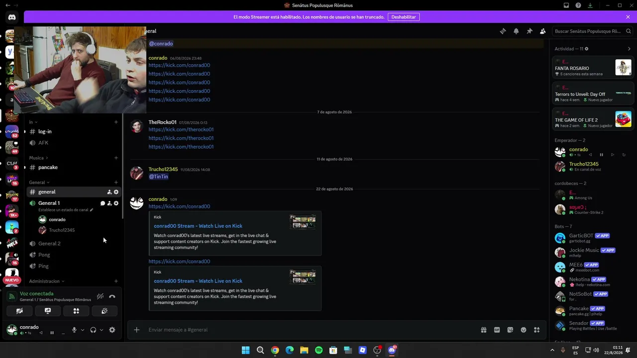The width and height of the screenshot is (637, 358).
Task: Open the soundboard in voice panel
Action: (105, 311)
